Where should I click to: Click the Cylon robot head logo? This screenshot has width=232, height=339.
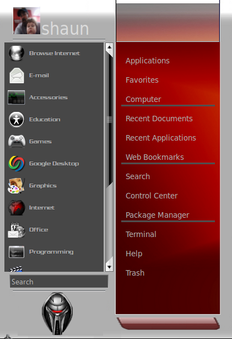[57, 314]
